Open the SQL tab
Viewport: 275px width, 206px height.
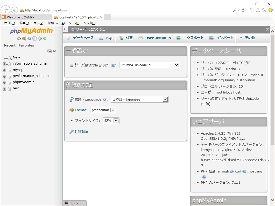point(106,38)
